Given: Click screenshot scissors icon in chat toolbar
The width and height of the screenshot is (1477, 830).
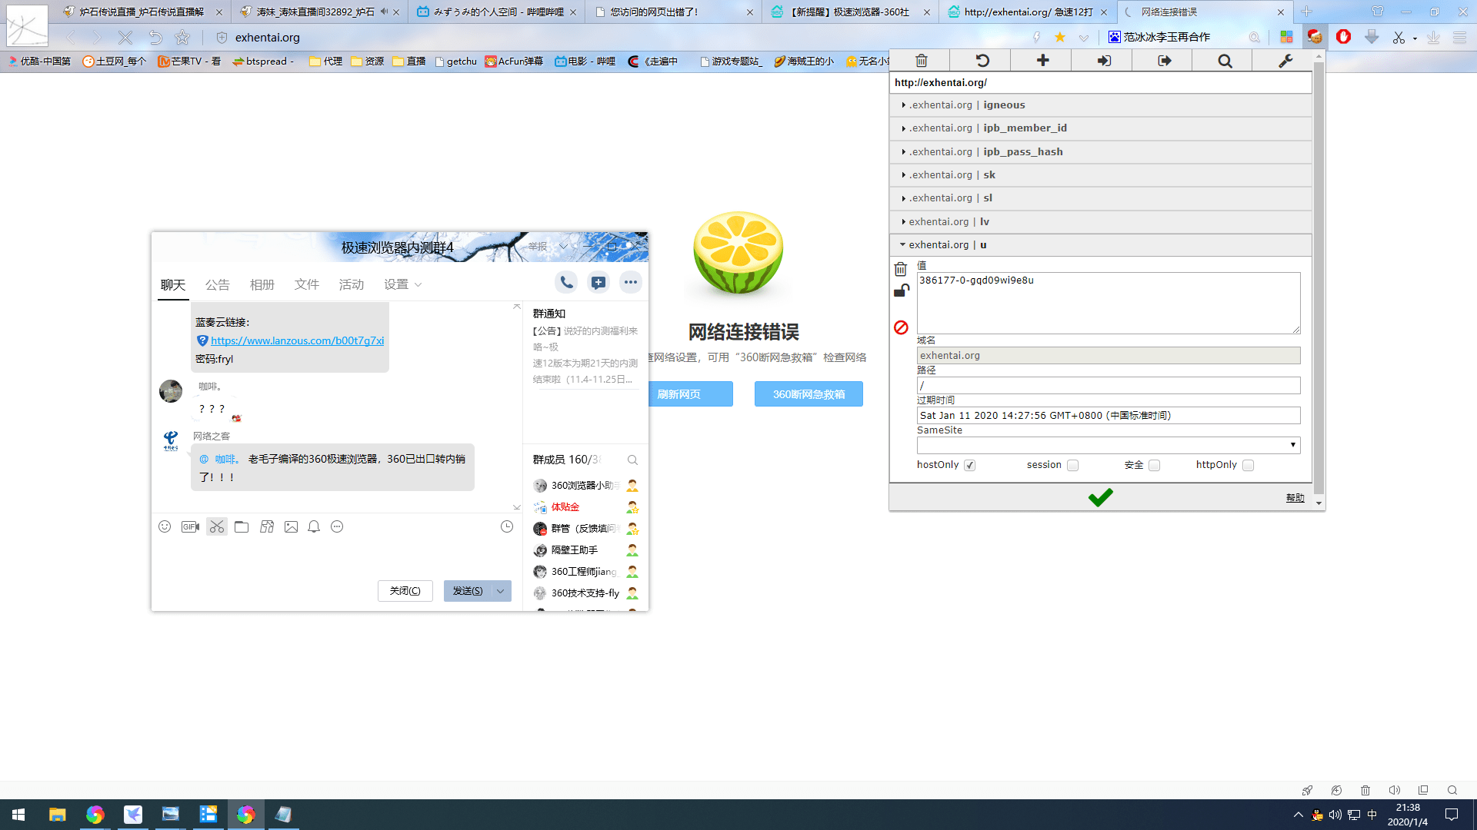Looking at the screenshot, I should [217, 526].
